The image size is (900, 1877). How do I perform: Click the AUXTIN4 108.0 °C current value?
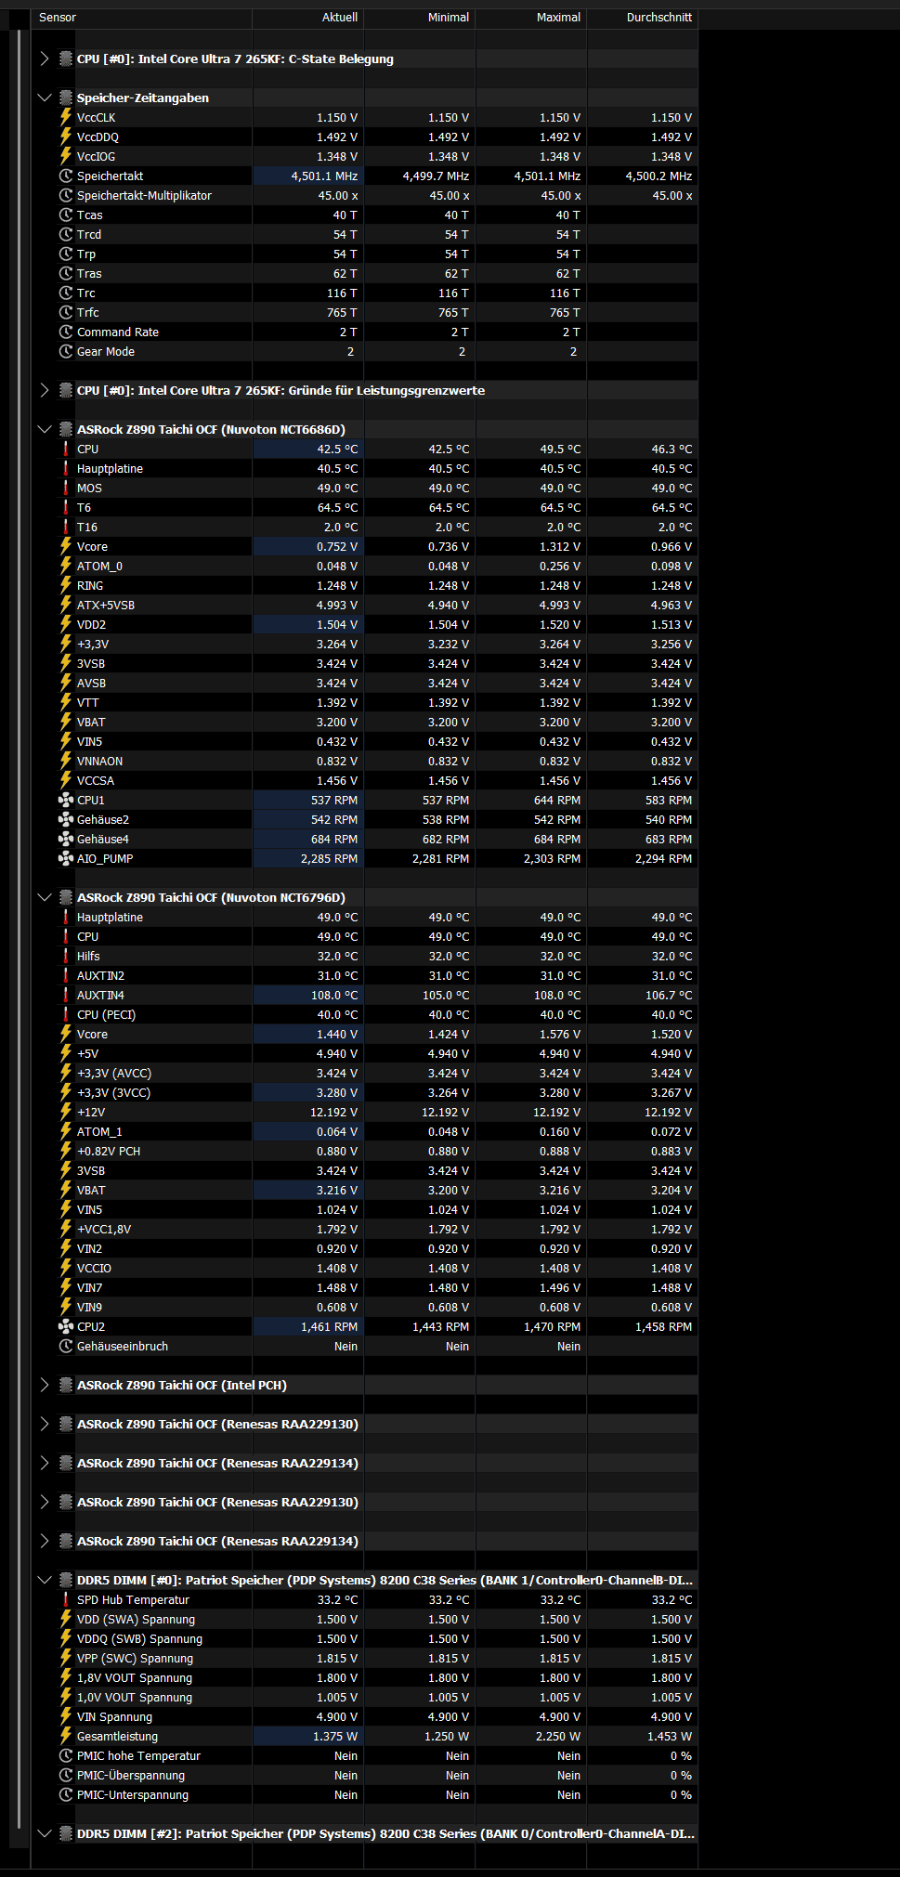(333, 995)
